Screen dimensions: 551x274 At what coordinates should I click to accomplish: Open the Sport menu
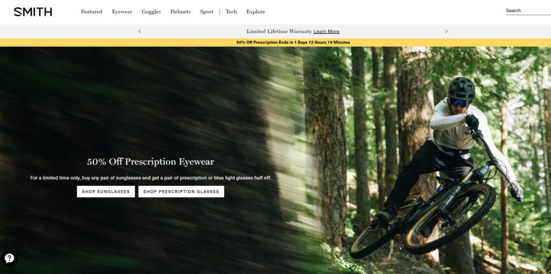coord(207,12)
